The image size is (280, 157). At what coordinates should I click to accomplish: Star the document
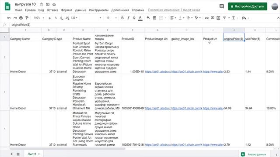click(42, 4)
